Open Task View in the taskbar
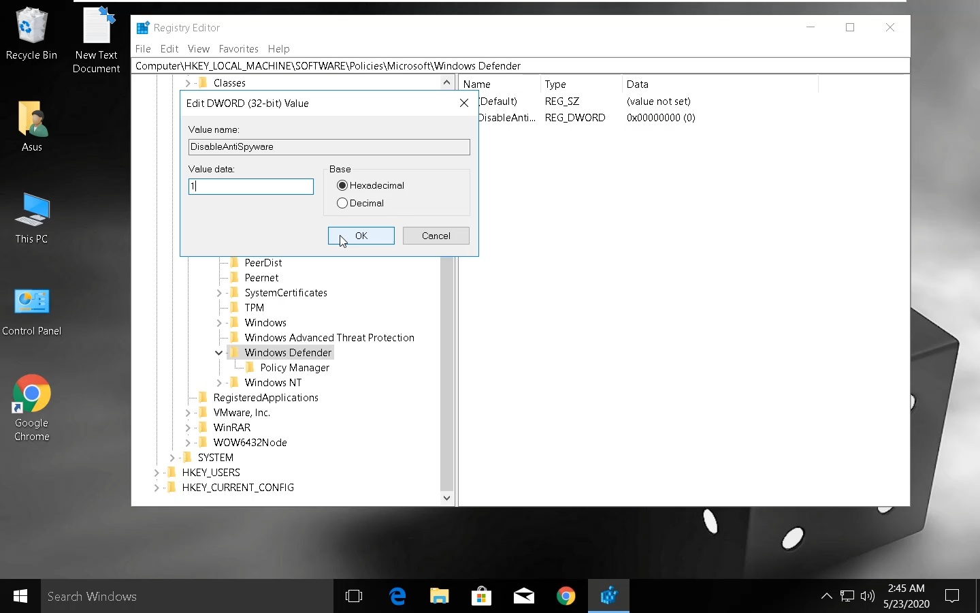 (x=354, y=596)
